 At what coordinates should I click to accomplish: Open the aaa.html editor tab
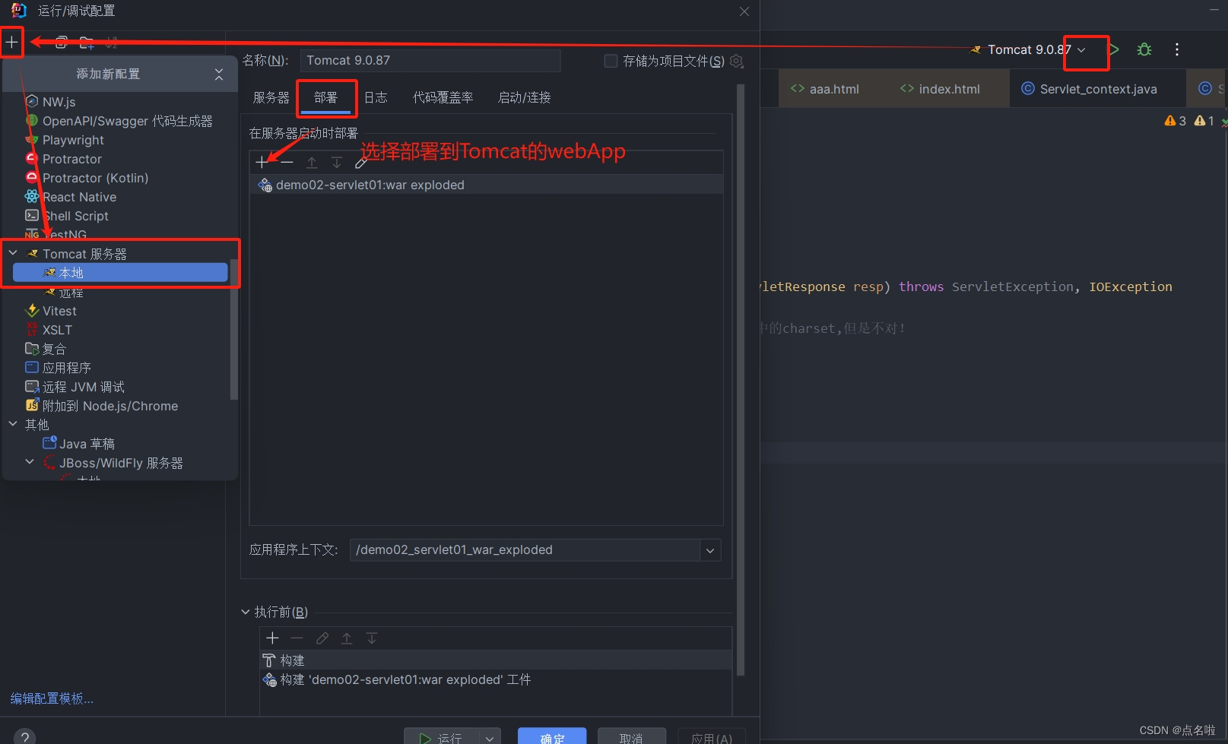pos(825,89)
